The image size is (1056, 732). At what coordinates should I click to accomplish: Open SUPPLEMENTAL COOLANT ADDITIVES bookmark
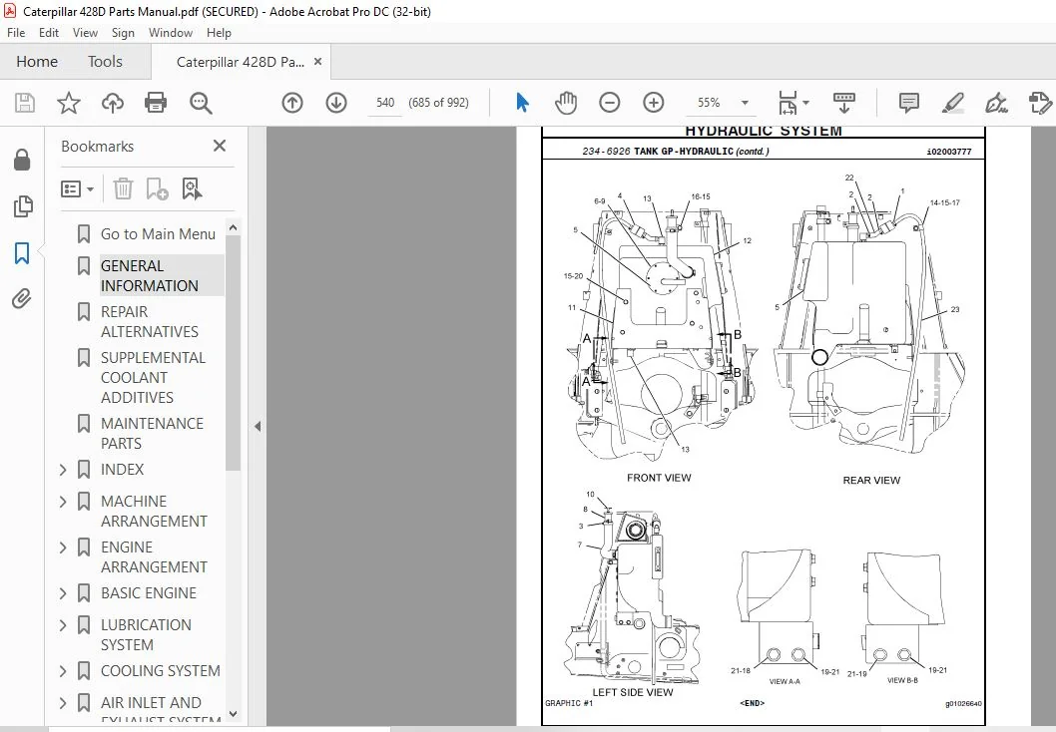pos(153,377)
